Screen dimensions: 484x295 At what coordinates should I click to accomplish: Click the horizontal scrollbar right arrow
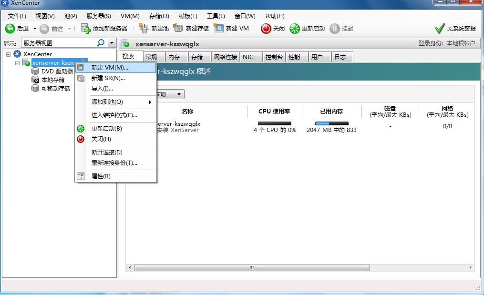471,267
